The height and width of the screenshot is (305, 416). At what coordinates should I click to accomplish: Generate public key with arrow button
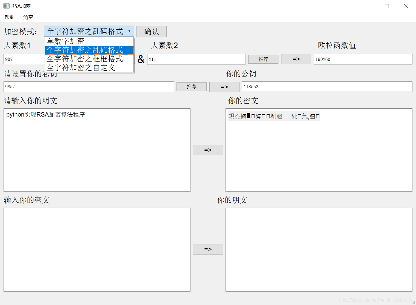pos(224,87)
